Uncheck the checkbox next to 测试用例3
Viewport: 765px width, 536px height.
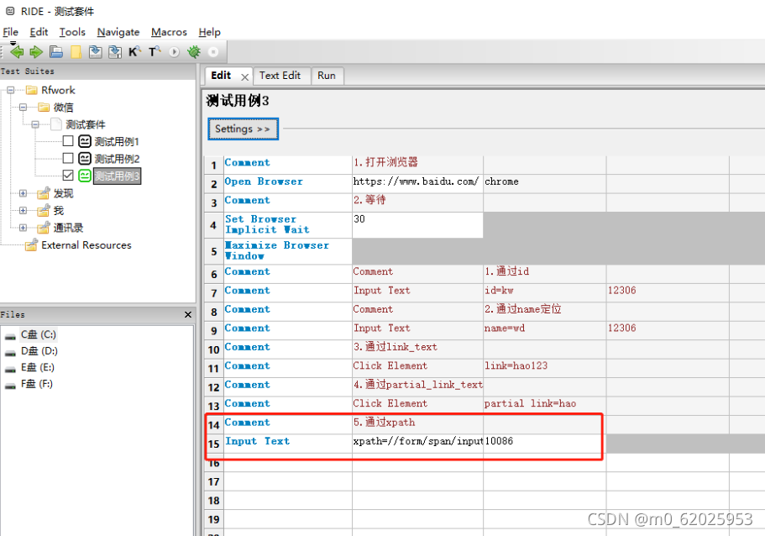[66, 176]
